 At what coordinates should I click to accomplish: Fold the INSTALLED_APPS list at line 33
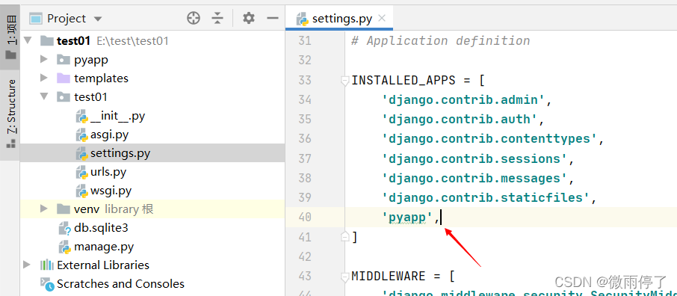pyautogui.click(x=344, y=81)
